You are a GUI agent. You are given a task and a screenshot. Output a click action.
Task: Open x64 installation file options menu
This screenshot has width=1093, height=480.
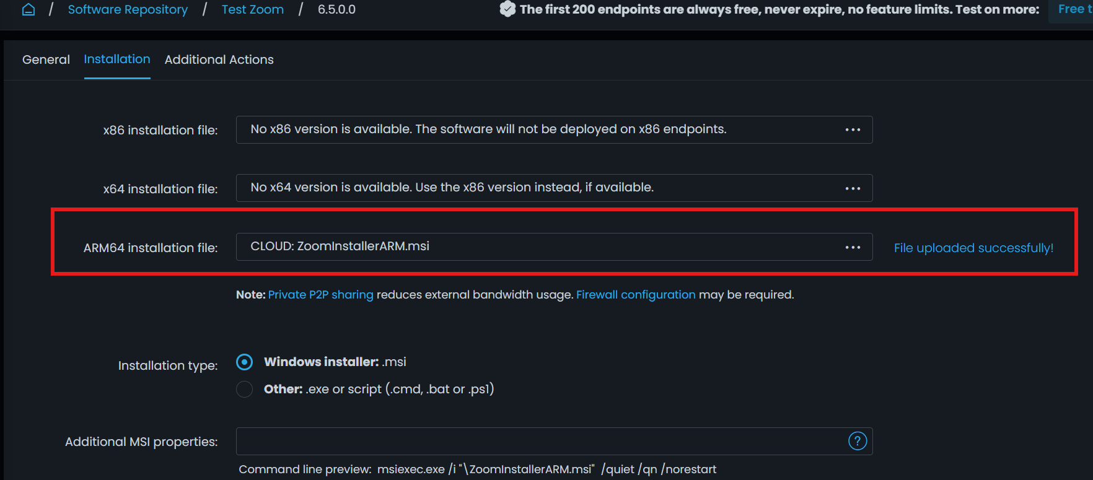tap(853, 188)
